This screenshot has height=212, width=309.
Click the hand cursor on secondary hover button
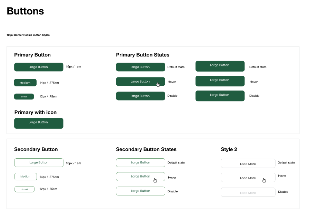[x=155, y=180]
